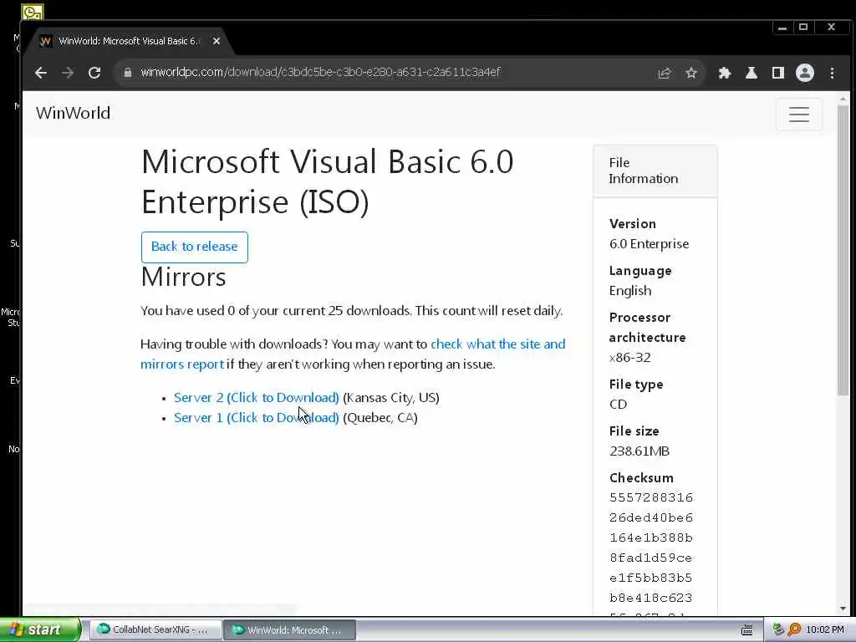Click the 238.61MB file size value
The image size is (856, 642).
[x=639, y=451]
